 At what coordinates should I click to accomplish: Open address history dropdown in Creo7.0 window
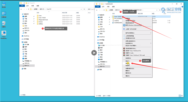point(81,9)
